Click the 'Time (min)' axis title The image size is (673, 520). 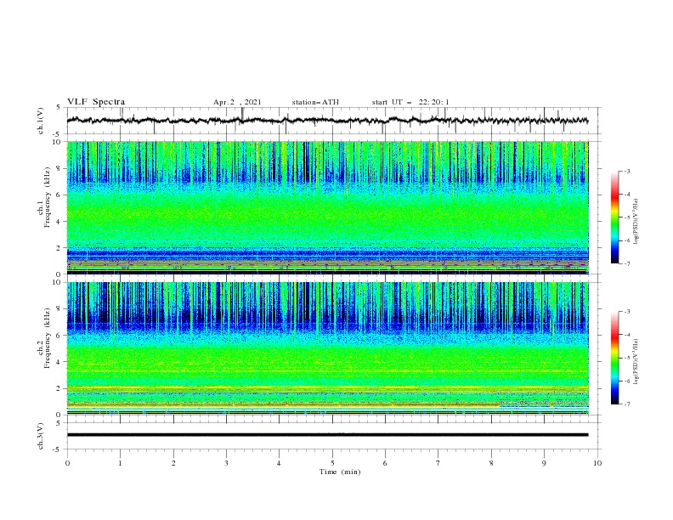click(x=340, y=472)
